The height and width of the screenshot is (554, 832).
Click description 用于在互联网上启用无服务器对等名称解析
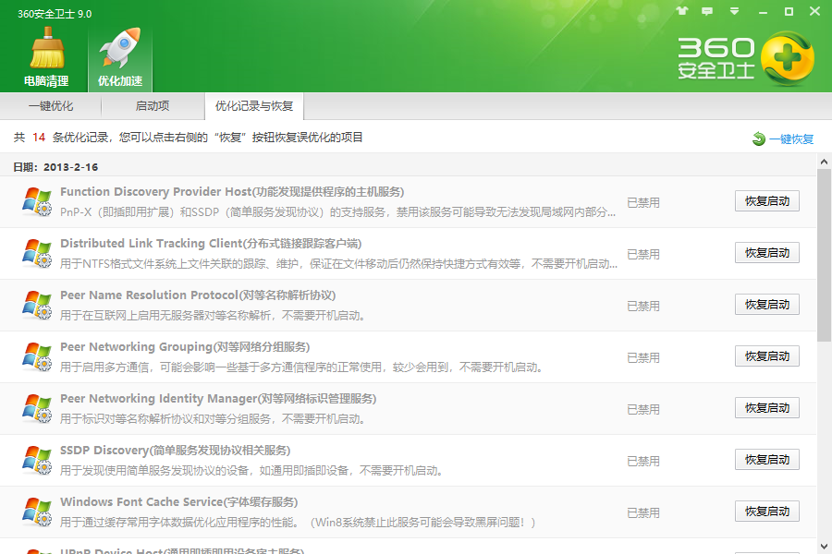click(213, 316)
